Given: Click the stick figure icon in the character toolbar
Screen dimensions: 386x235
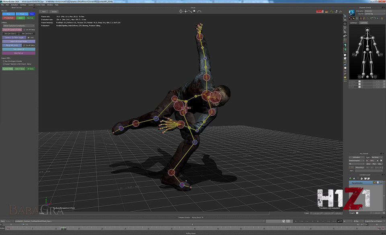Looking at the screenshot, I should click(357, 18).
